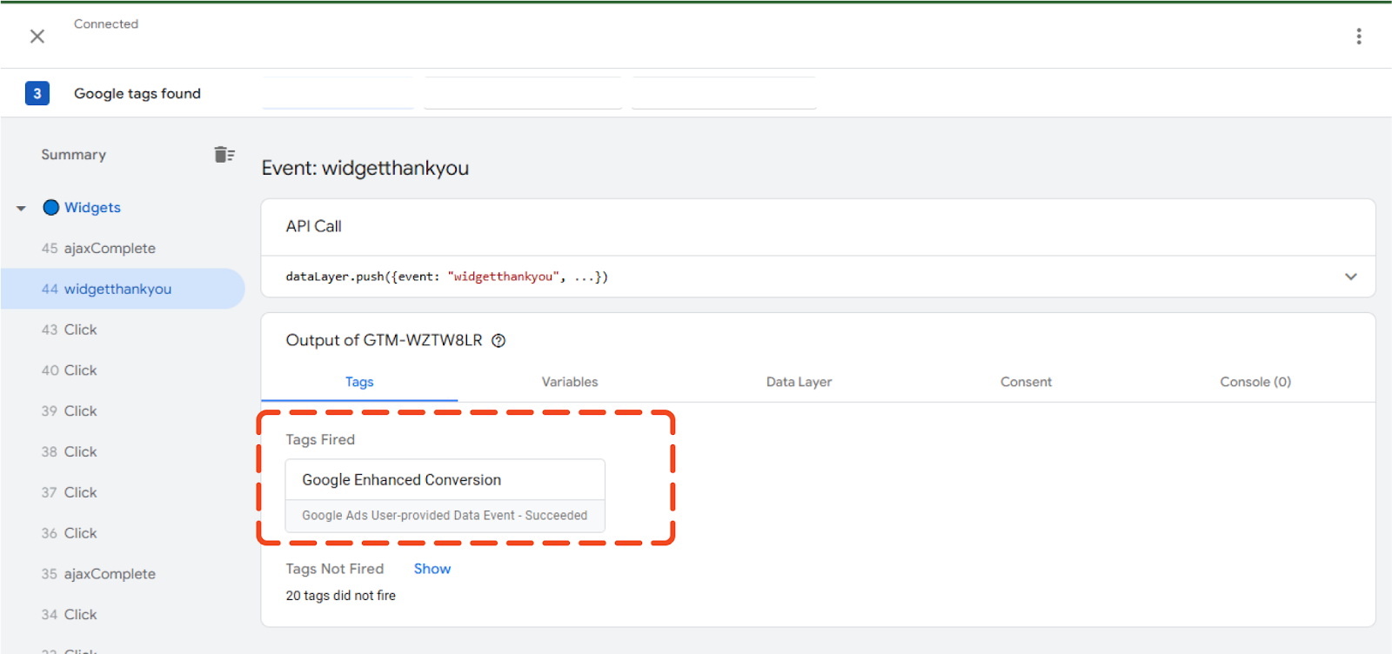Select event 44 widgetthankyou
The height and width of the screenshot is (654, 1392).
(117, 290)
